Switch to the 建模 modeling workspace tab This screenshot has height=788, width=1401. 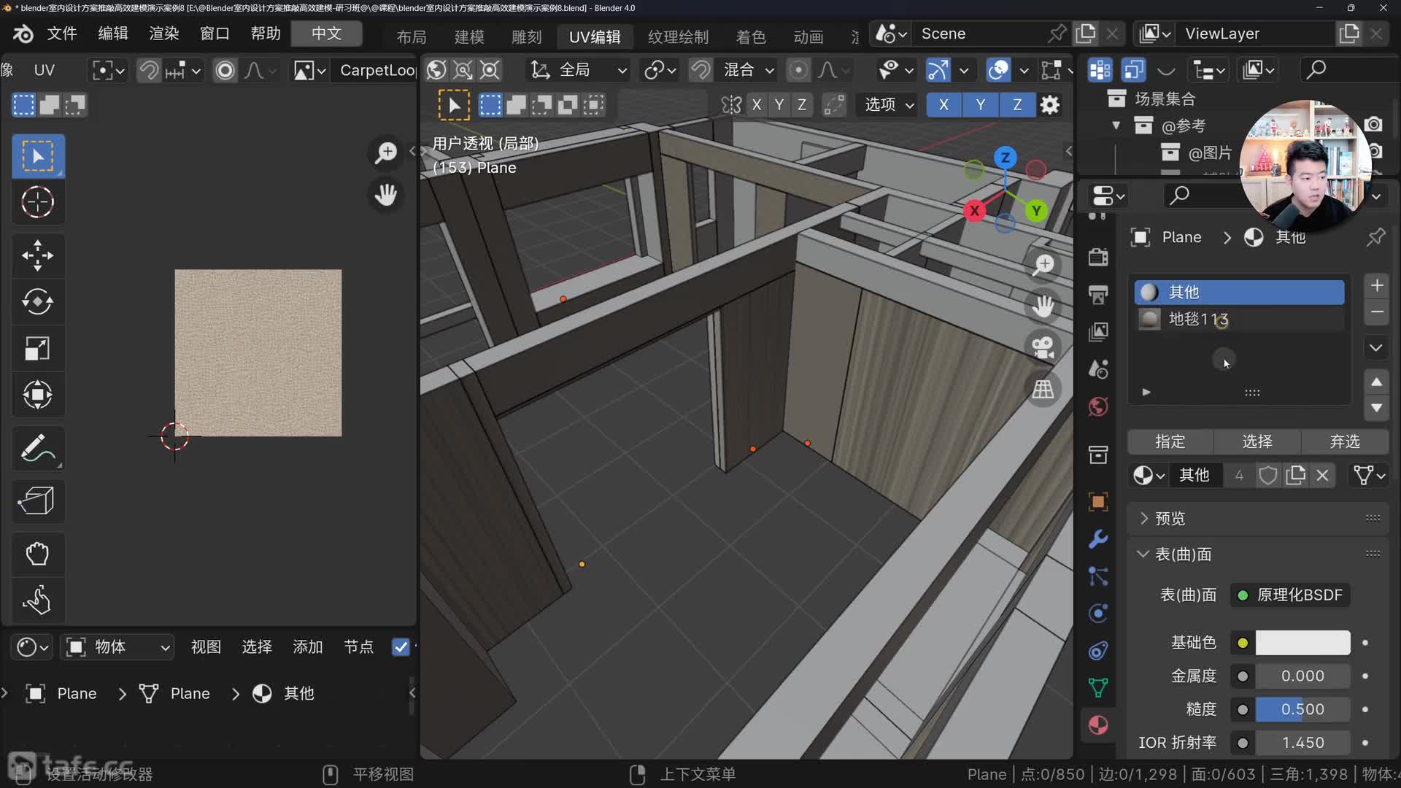pos(468,36)
